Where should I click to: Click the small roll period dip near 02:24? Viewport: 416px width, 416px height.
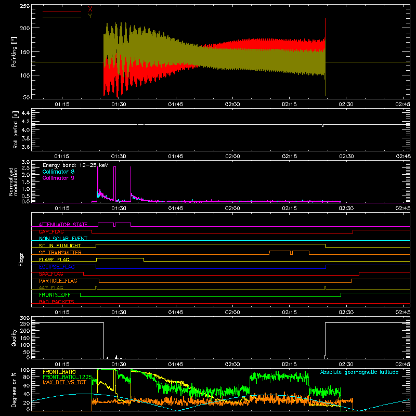click(x=322, y=126)
